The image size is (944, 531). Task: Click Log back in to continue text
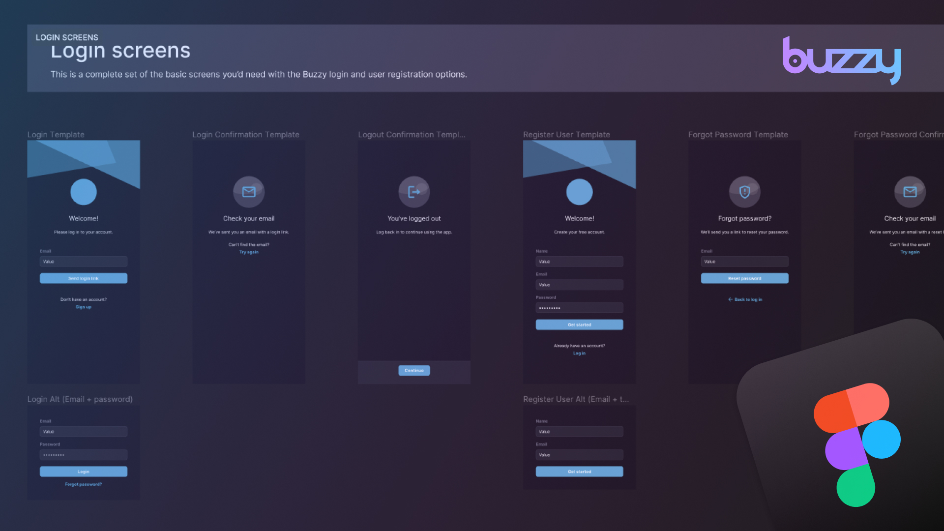(414, 232)
